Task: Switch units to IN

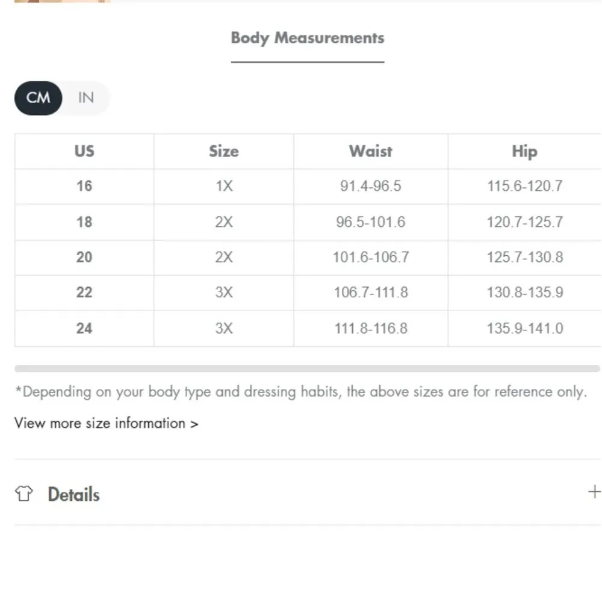Action: click(x=86, y=98)
